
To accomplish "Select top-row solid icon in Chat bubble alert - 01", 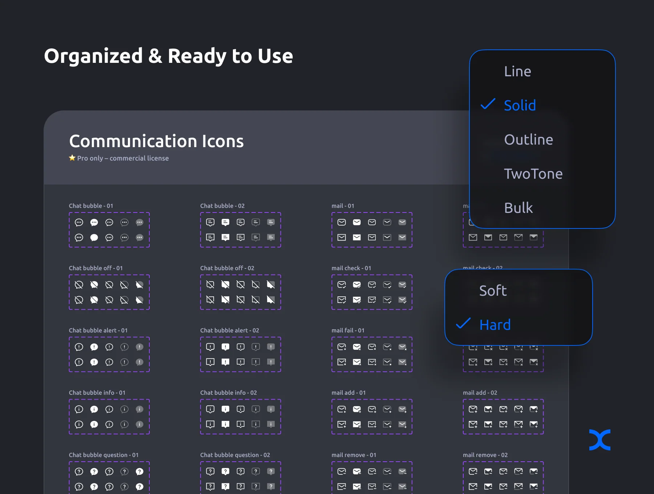I will pyautogui.click(x=94, y=347).
